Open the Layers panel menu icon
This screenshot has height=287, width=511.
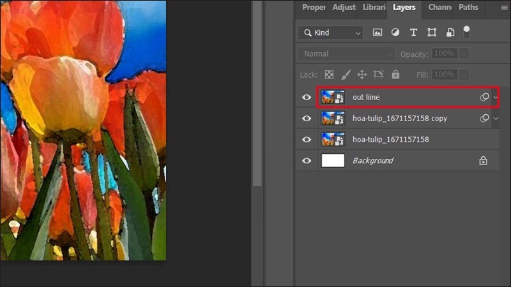tap(504, 8)
